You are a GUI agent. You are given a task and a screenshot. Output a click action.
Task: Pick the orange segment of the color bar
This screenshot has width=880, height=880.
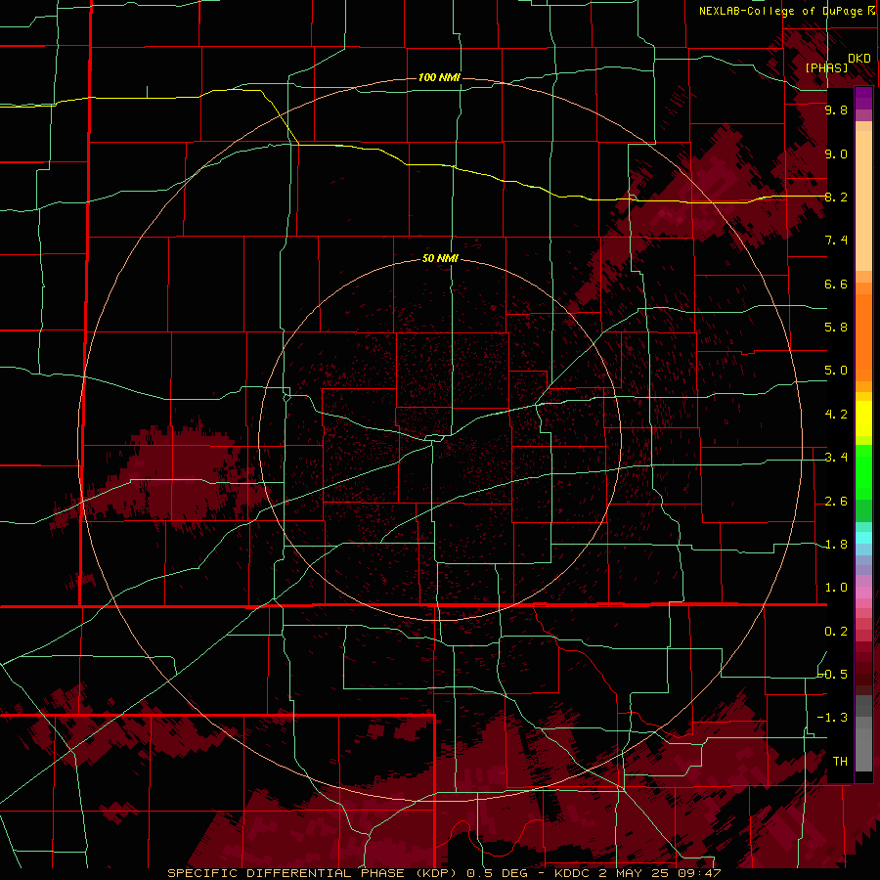click(863, 336)
